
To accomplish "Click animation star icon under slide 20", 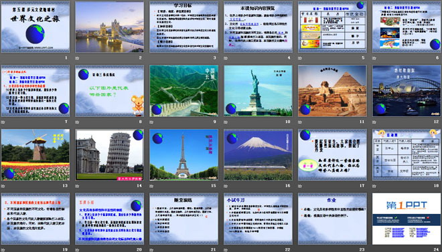I will pos(77,250).
